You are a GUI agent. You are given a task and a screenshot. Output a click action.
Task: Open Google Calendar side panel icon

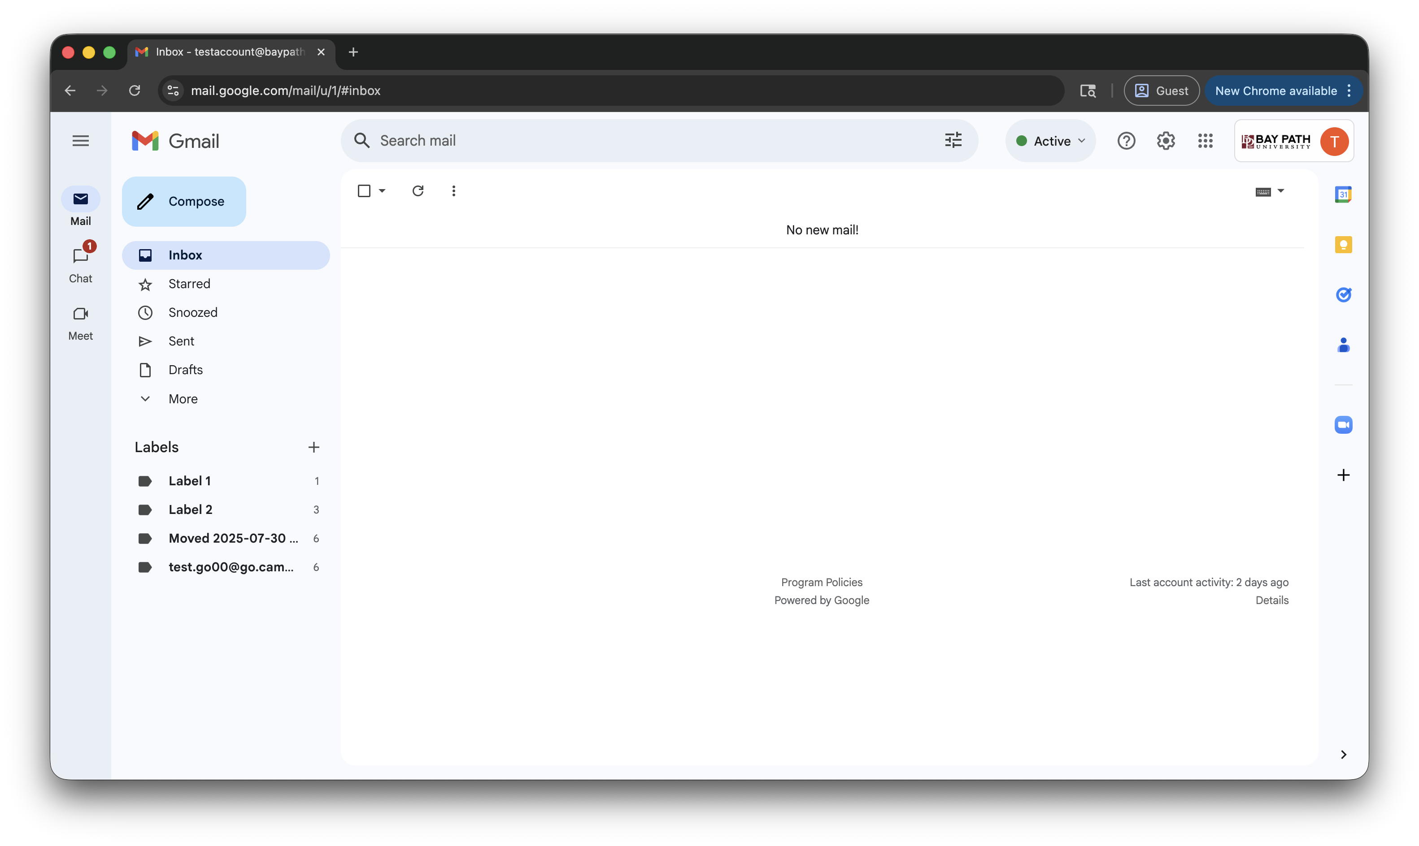pos(1343,194)
